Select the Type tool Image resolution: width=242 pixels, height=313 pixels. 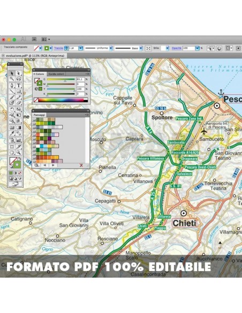19,86
